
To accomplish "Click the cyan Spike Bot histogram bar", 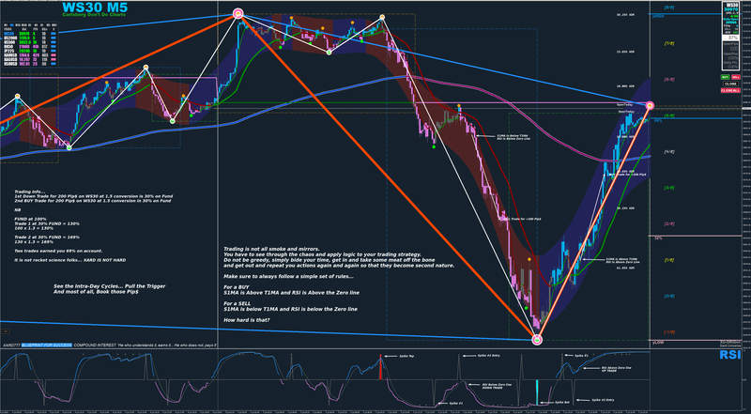I will coord(537,393).
